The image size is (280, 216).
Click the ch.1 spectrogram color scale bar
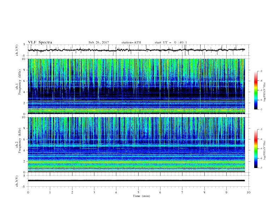pos(256,90)
